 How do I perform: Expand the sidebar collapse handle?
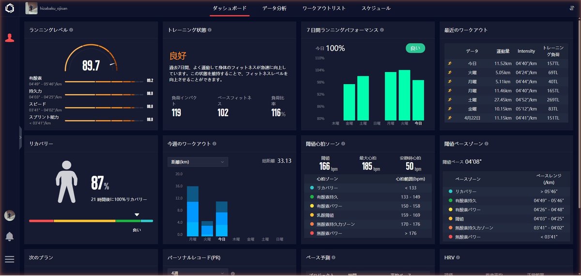[x=20, y=138]
